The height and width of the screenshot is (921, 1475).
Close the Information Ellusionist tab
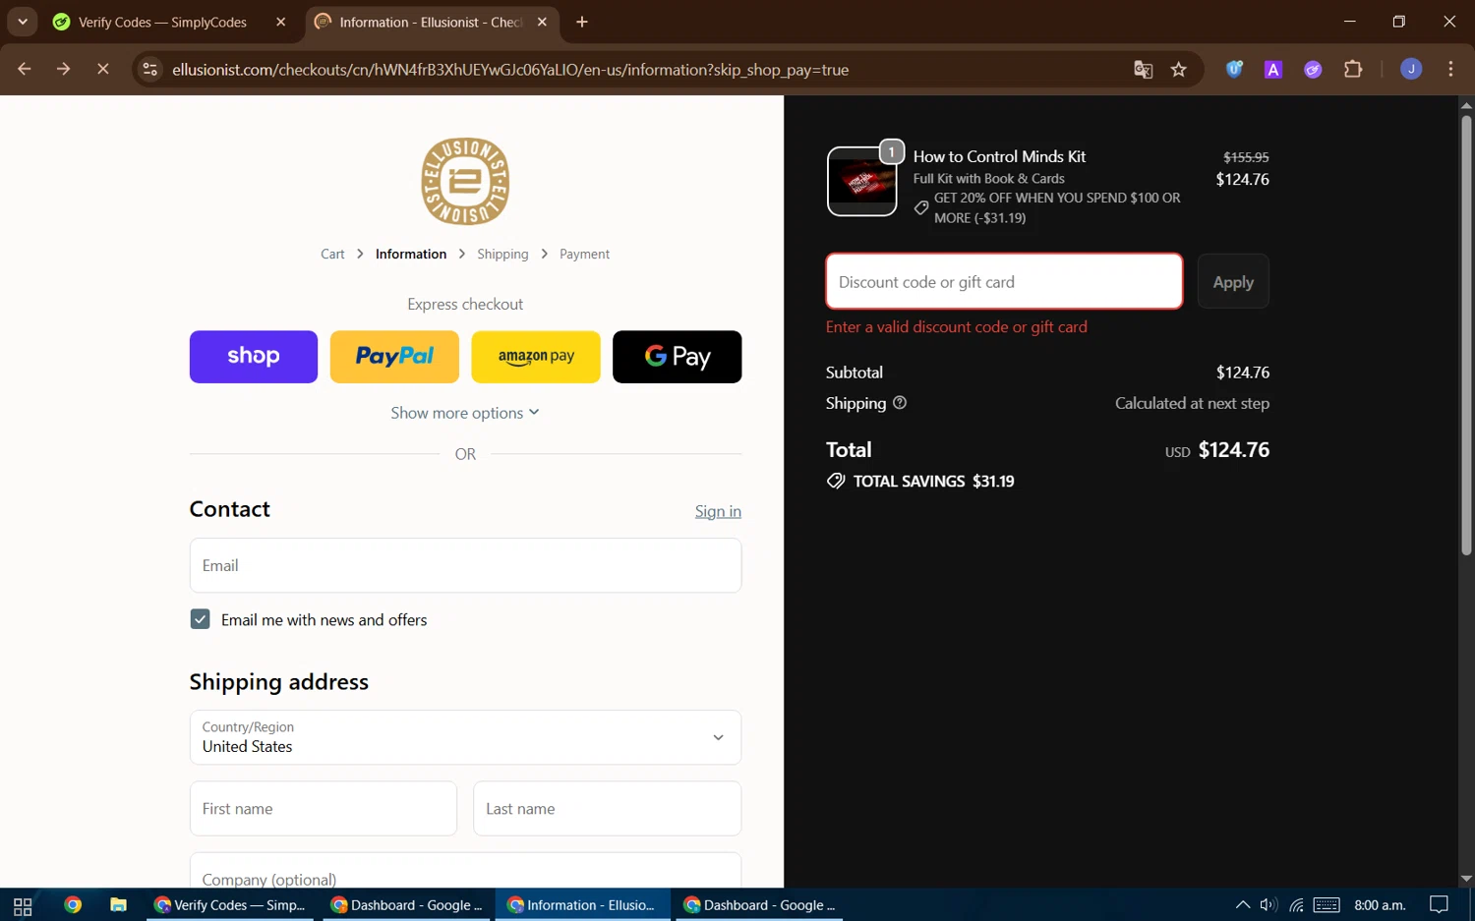point(542,22)
